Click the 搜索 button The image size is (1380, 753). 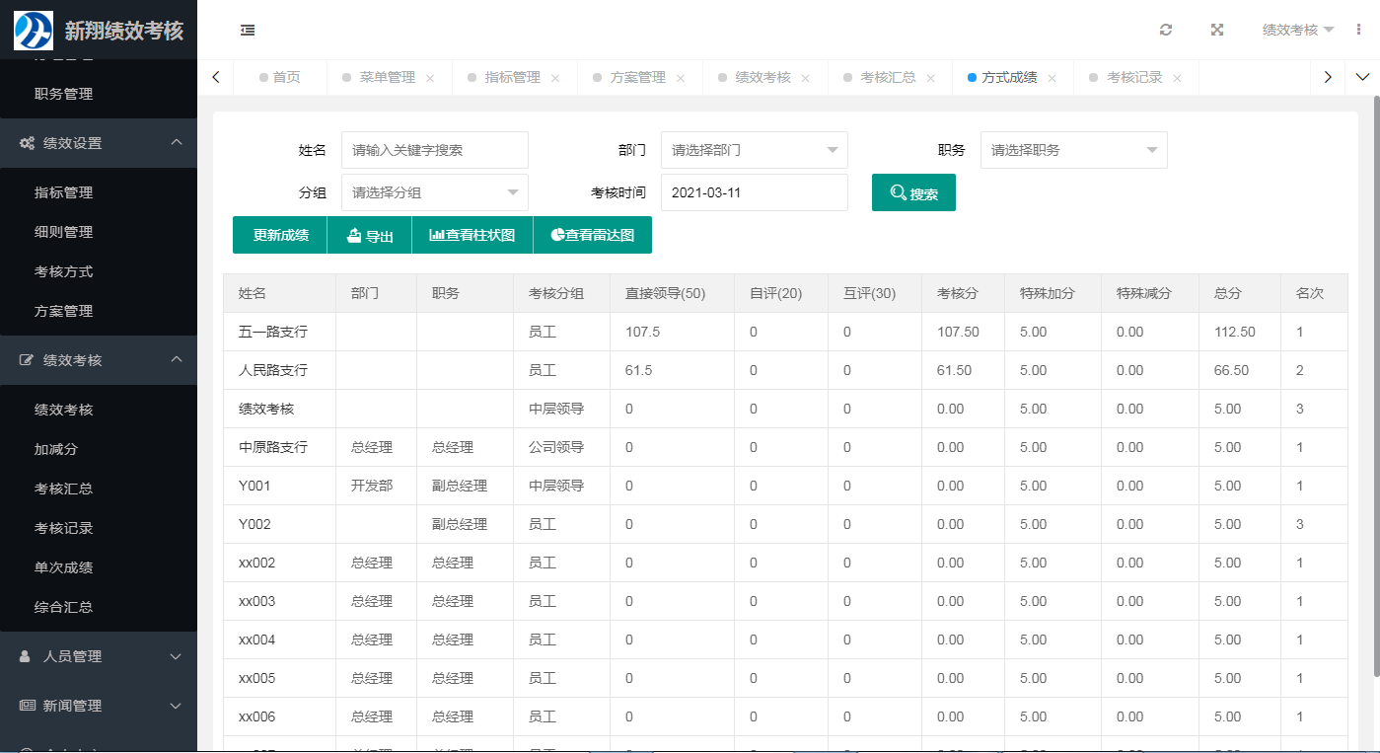pyautogui.click(x=913, y=192)
